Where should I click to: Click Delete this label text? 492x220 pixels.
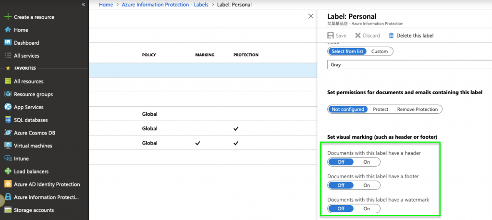[x=415, y=36]
